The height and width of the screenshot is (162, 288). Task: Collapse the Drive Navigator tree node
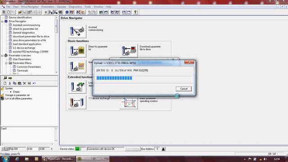pos(2,21)
